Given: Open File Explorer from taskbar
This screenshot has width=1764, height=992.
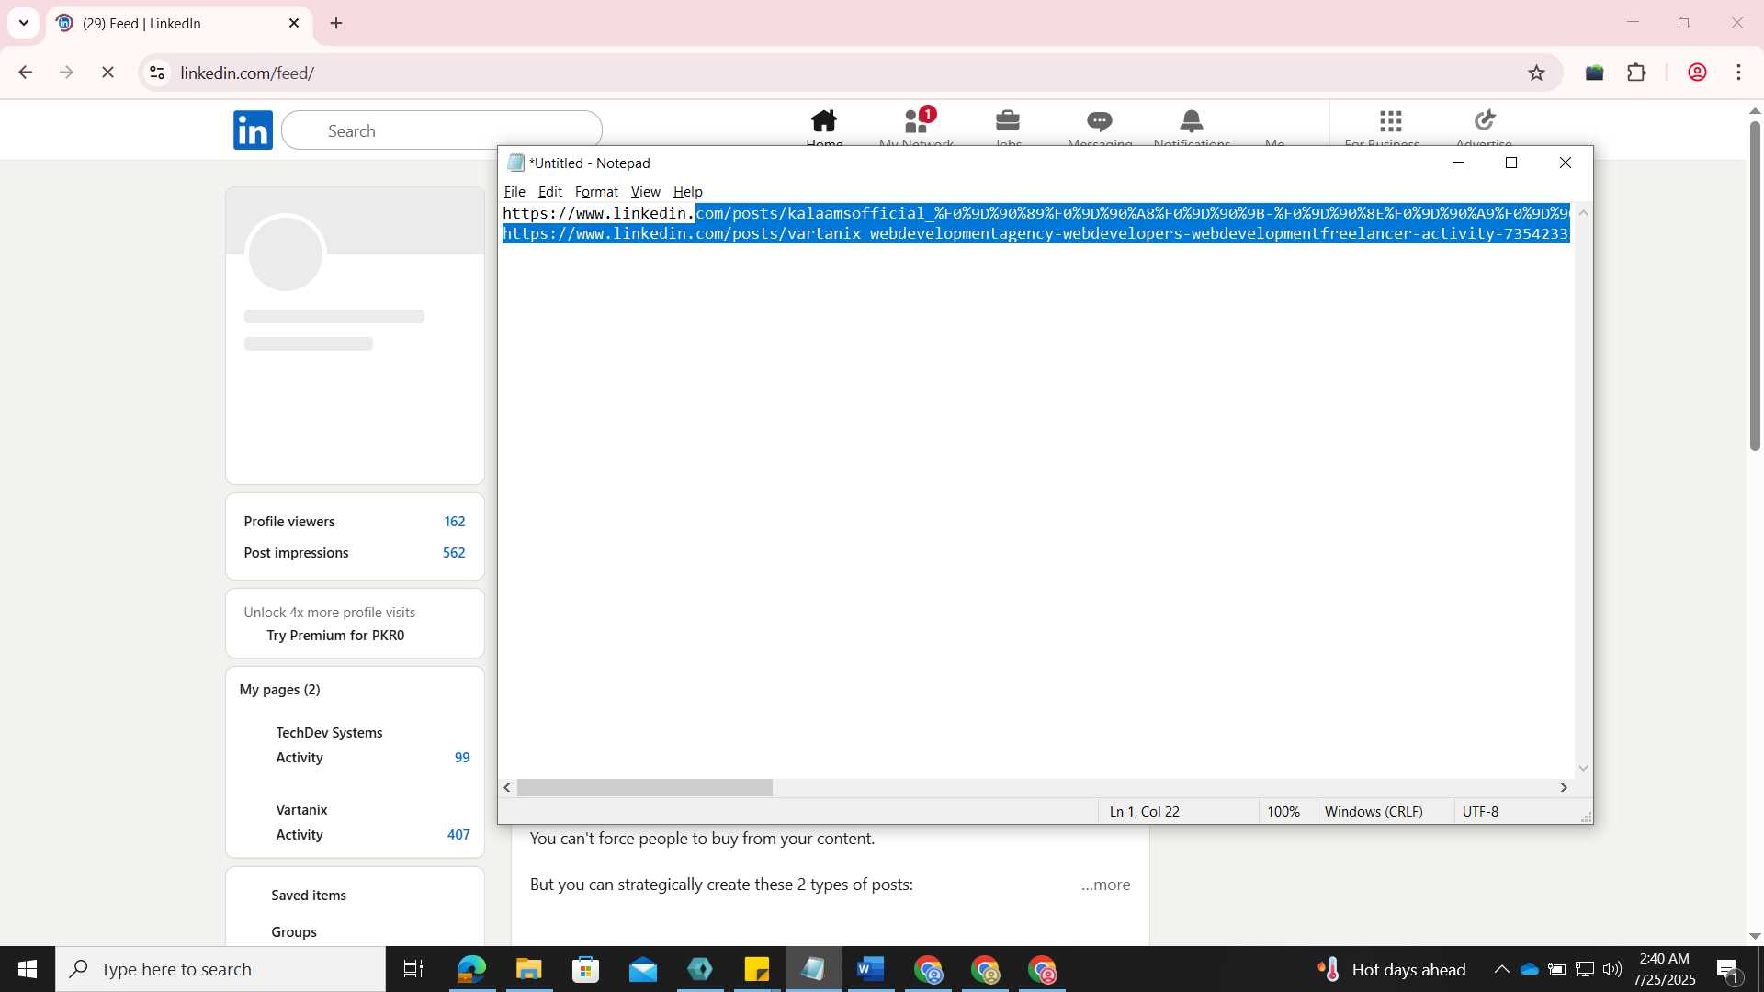Looking at the screenshot, I should (528, 969).
